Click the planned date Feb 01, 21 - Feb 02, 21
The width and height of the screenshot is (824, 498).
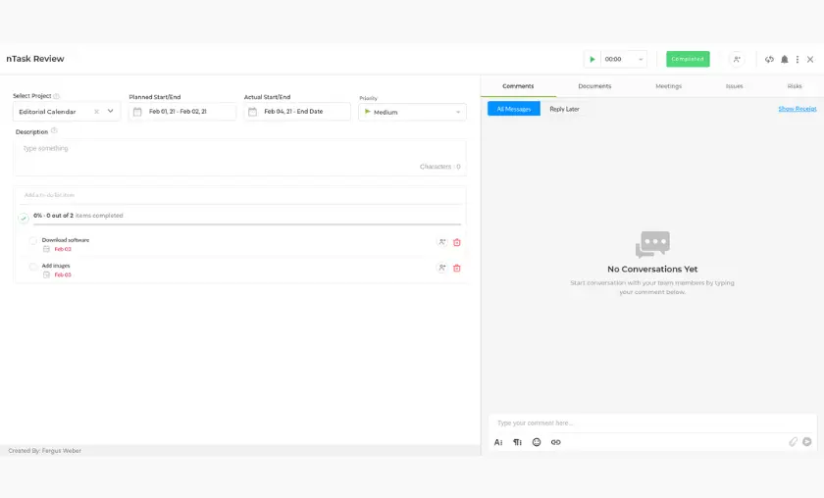(178, 112)
